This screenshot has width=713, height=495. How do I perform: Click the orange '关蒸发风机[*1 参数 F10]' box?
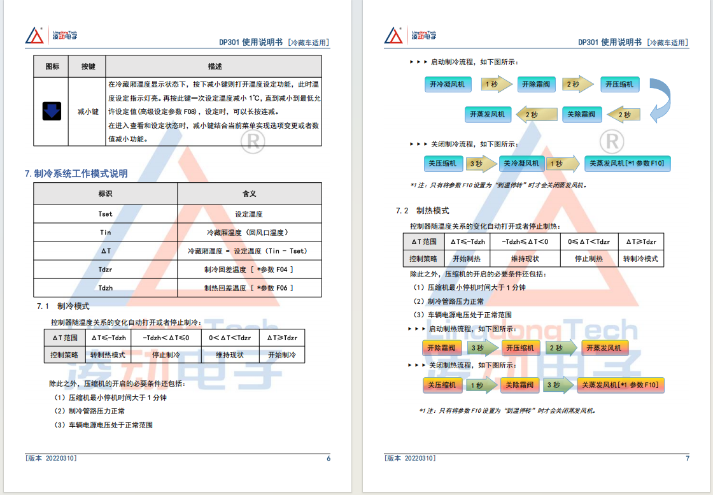(x=621, y=385)
